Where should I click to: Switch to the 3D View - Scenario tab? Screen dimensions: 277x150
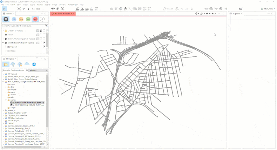(63, 14)
